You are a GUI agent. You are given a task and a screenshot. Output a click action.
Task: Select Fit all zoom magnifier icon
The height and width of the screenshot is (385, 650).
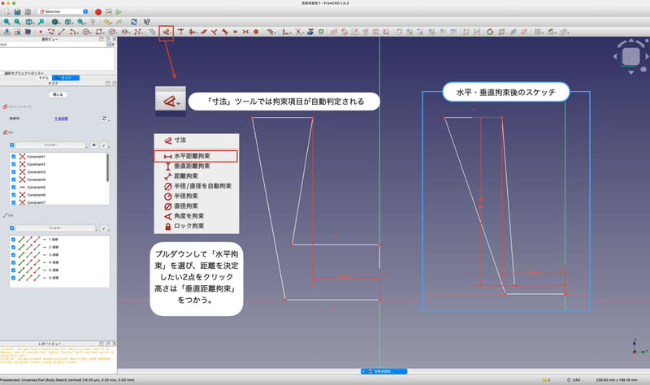tap(6, 22)
